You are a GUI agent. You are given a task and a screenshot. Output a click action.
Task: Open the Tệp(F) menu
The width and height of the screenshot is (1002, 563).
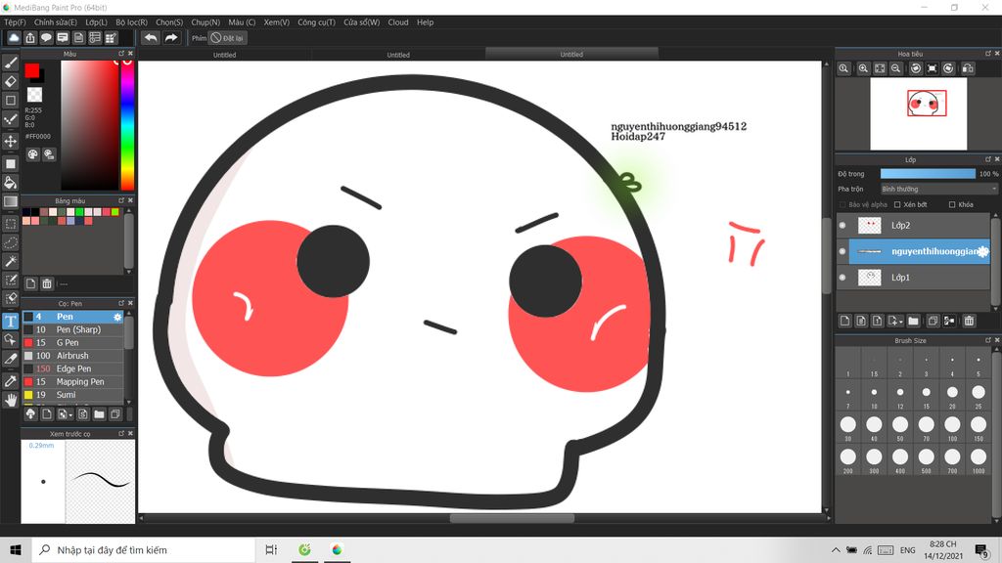(16, 22)
